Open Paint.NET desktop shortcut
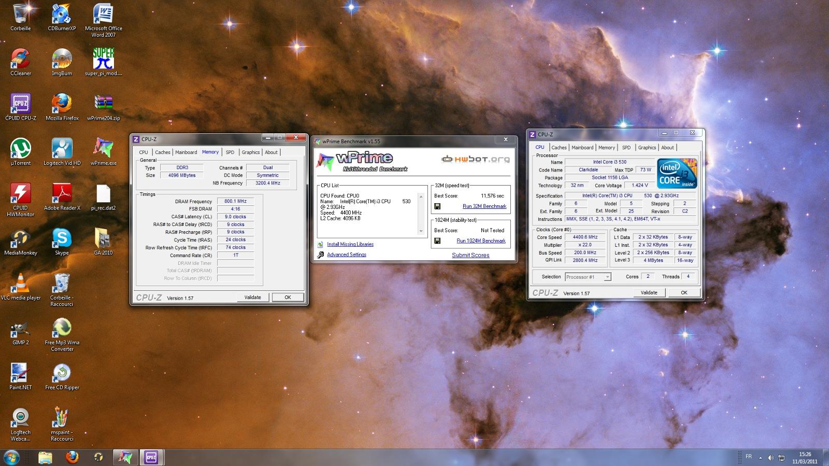 pos(21,376)
